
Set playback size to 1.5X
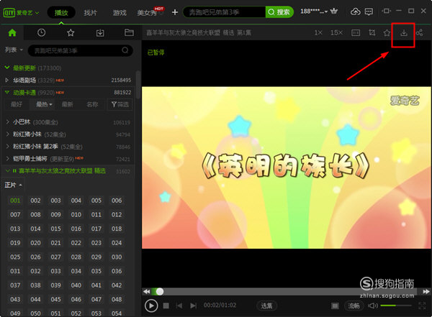(x=336, y=33)
